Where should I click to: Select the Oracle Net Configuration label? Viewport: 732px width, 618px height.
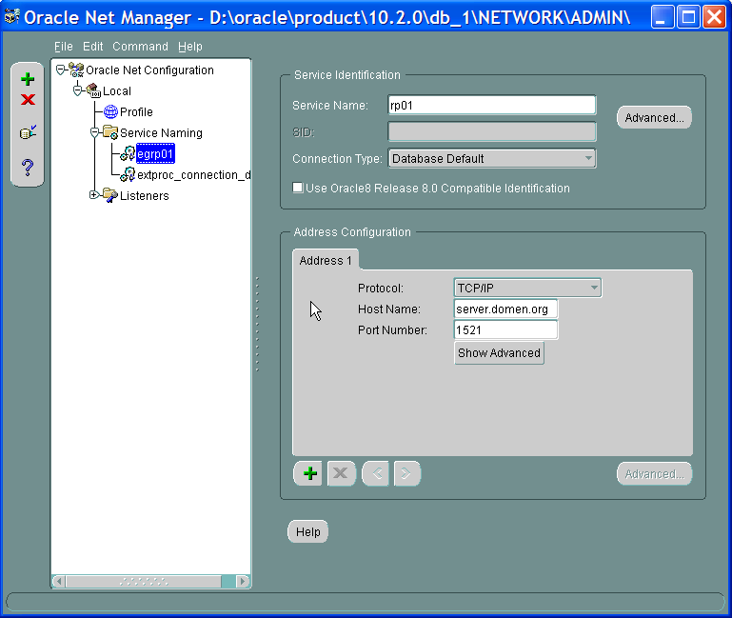click(149, 70)
